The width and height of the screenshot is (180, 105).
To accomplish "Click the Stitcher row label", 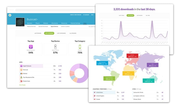I will tap(25, 73).
